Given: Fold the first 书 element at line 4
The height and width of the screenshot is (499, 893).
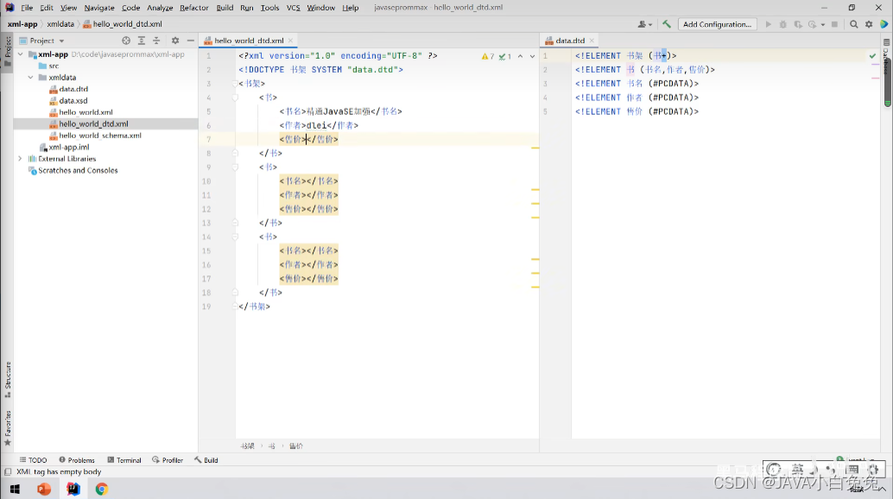Looking at the screenshot, I should coord(235,98).
